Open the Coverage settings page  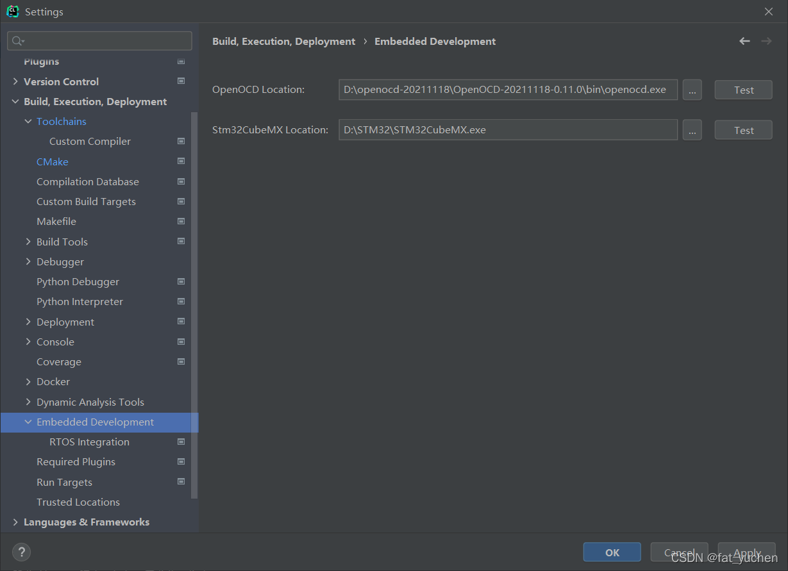click(x=59, y=361)
